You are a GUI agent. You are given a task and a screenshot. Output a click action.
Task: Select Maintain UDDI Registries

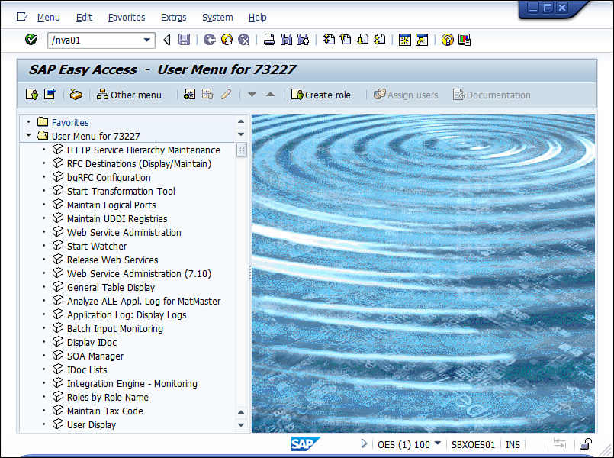[117, 218]
